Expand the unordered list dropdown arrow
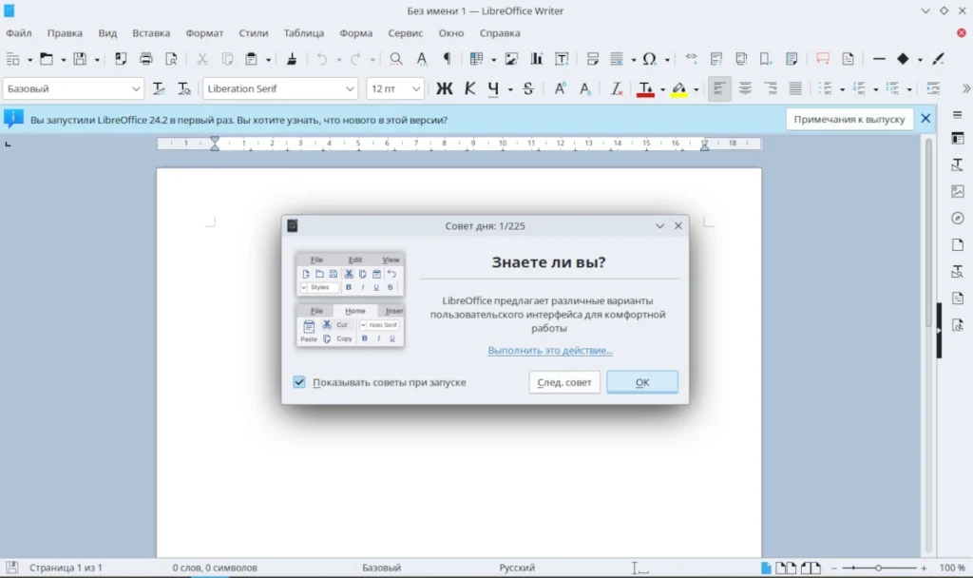Image resolution: width=973 pixels, height=578 pixels. [842, 89]
